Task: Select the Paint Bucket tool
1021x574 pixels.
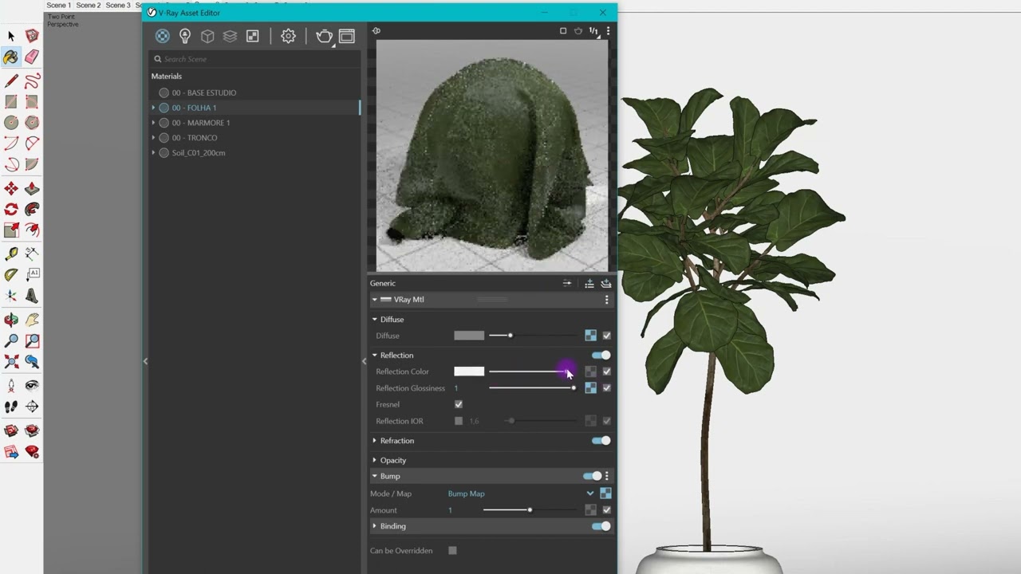Action: [x=11, y=57]
